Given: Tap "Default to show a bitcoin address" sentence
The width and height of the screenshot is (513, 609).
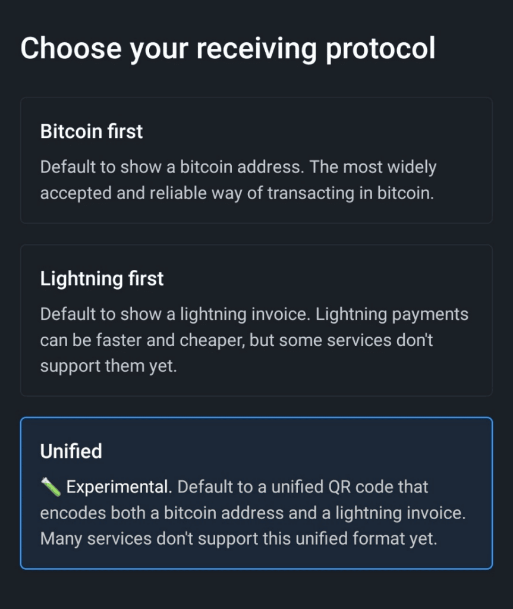Looking at the screenshot, I should point(172,167).
